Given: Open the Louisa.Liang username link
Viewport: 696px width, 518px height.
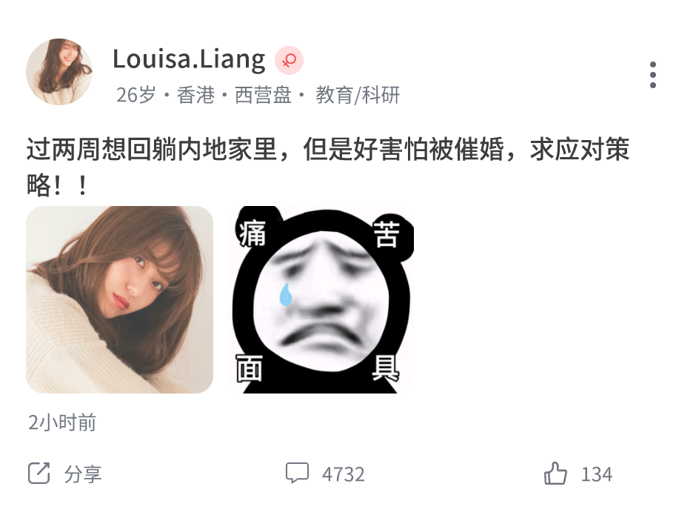Looking at the screenshot, I should (189, 59).
